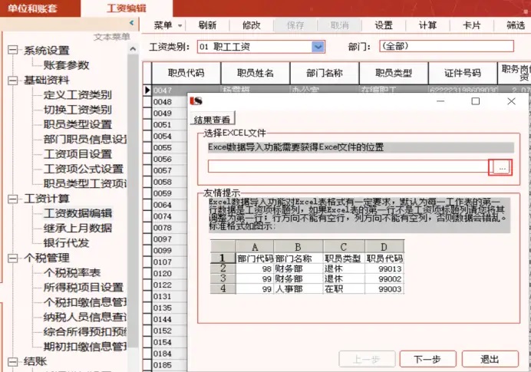Collapse the left sidebar arrow
The image size is (531, 372).
click(132, 24)
